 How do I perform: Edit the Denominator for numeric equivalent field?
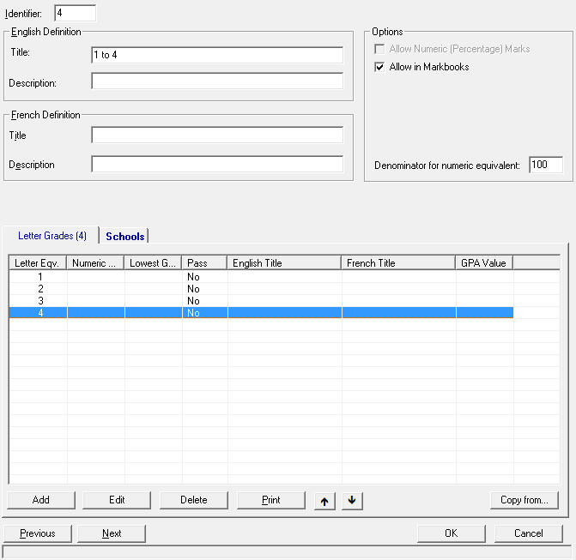(x=545, y=165)
